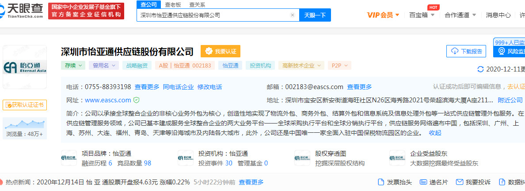Click the 怡亚通 Eternal Asia company logo
525x191 pixels.
tap(25, 67)
